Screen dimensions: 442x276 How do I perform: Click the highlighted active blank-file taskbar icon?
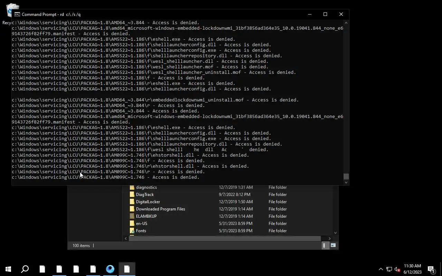click(x=127, y=269)
